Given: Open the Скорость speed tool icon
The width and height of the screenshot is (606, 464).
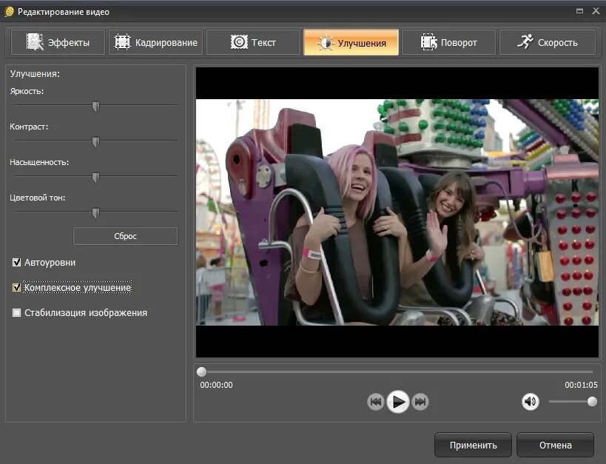Looking at the screenshot, I should point(526,42).
